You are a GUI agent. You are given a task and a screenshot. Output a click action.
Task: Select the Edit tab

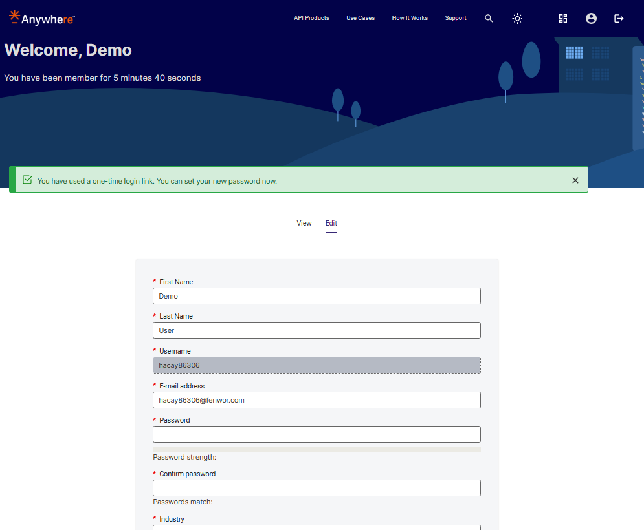click(x=331, y=223)
